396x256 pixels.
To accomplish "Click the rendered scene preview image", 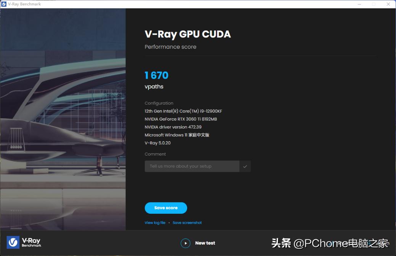I will pyautogui.click(x=63, y=119).
